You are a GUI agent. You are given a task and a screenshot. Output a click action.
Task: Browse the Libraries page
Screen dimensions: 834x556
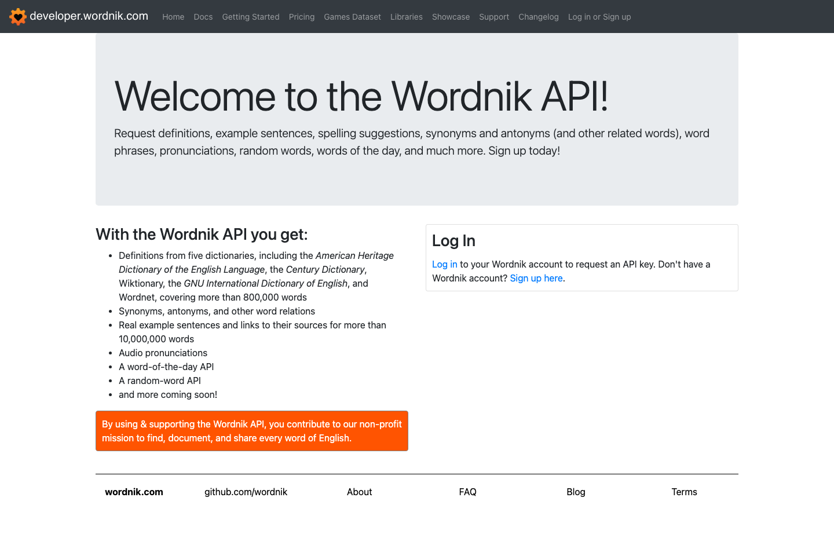(406, 17)
